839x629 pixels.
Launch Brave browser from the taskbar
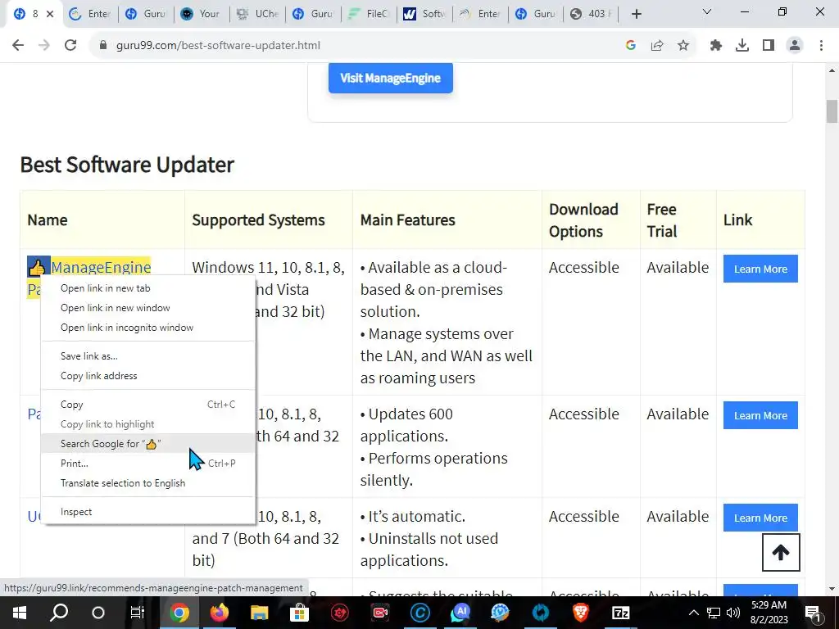[x=581, y=613]
